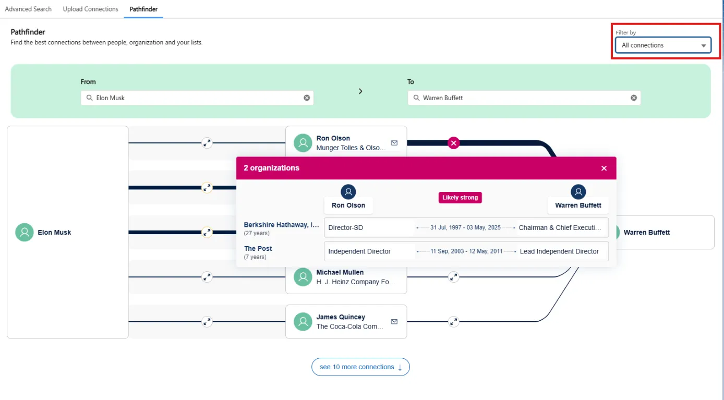Collapse the pink X on Ron Olson's connection line
Image resolution: width=724 pixels, height=400 pixels.
coord(454,143)
